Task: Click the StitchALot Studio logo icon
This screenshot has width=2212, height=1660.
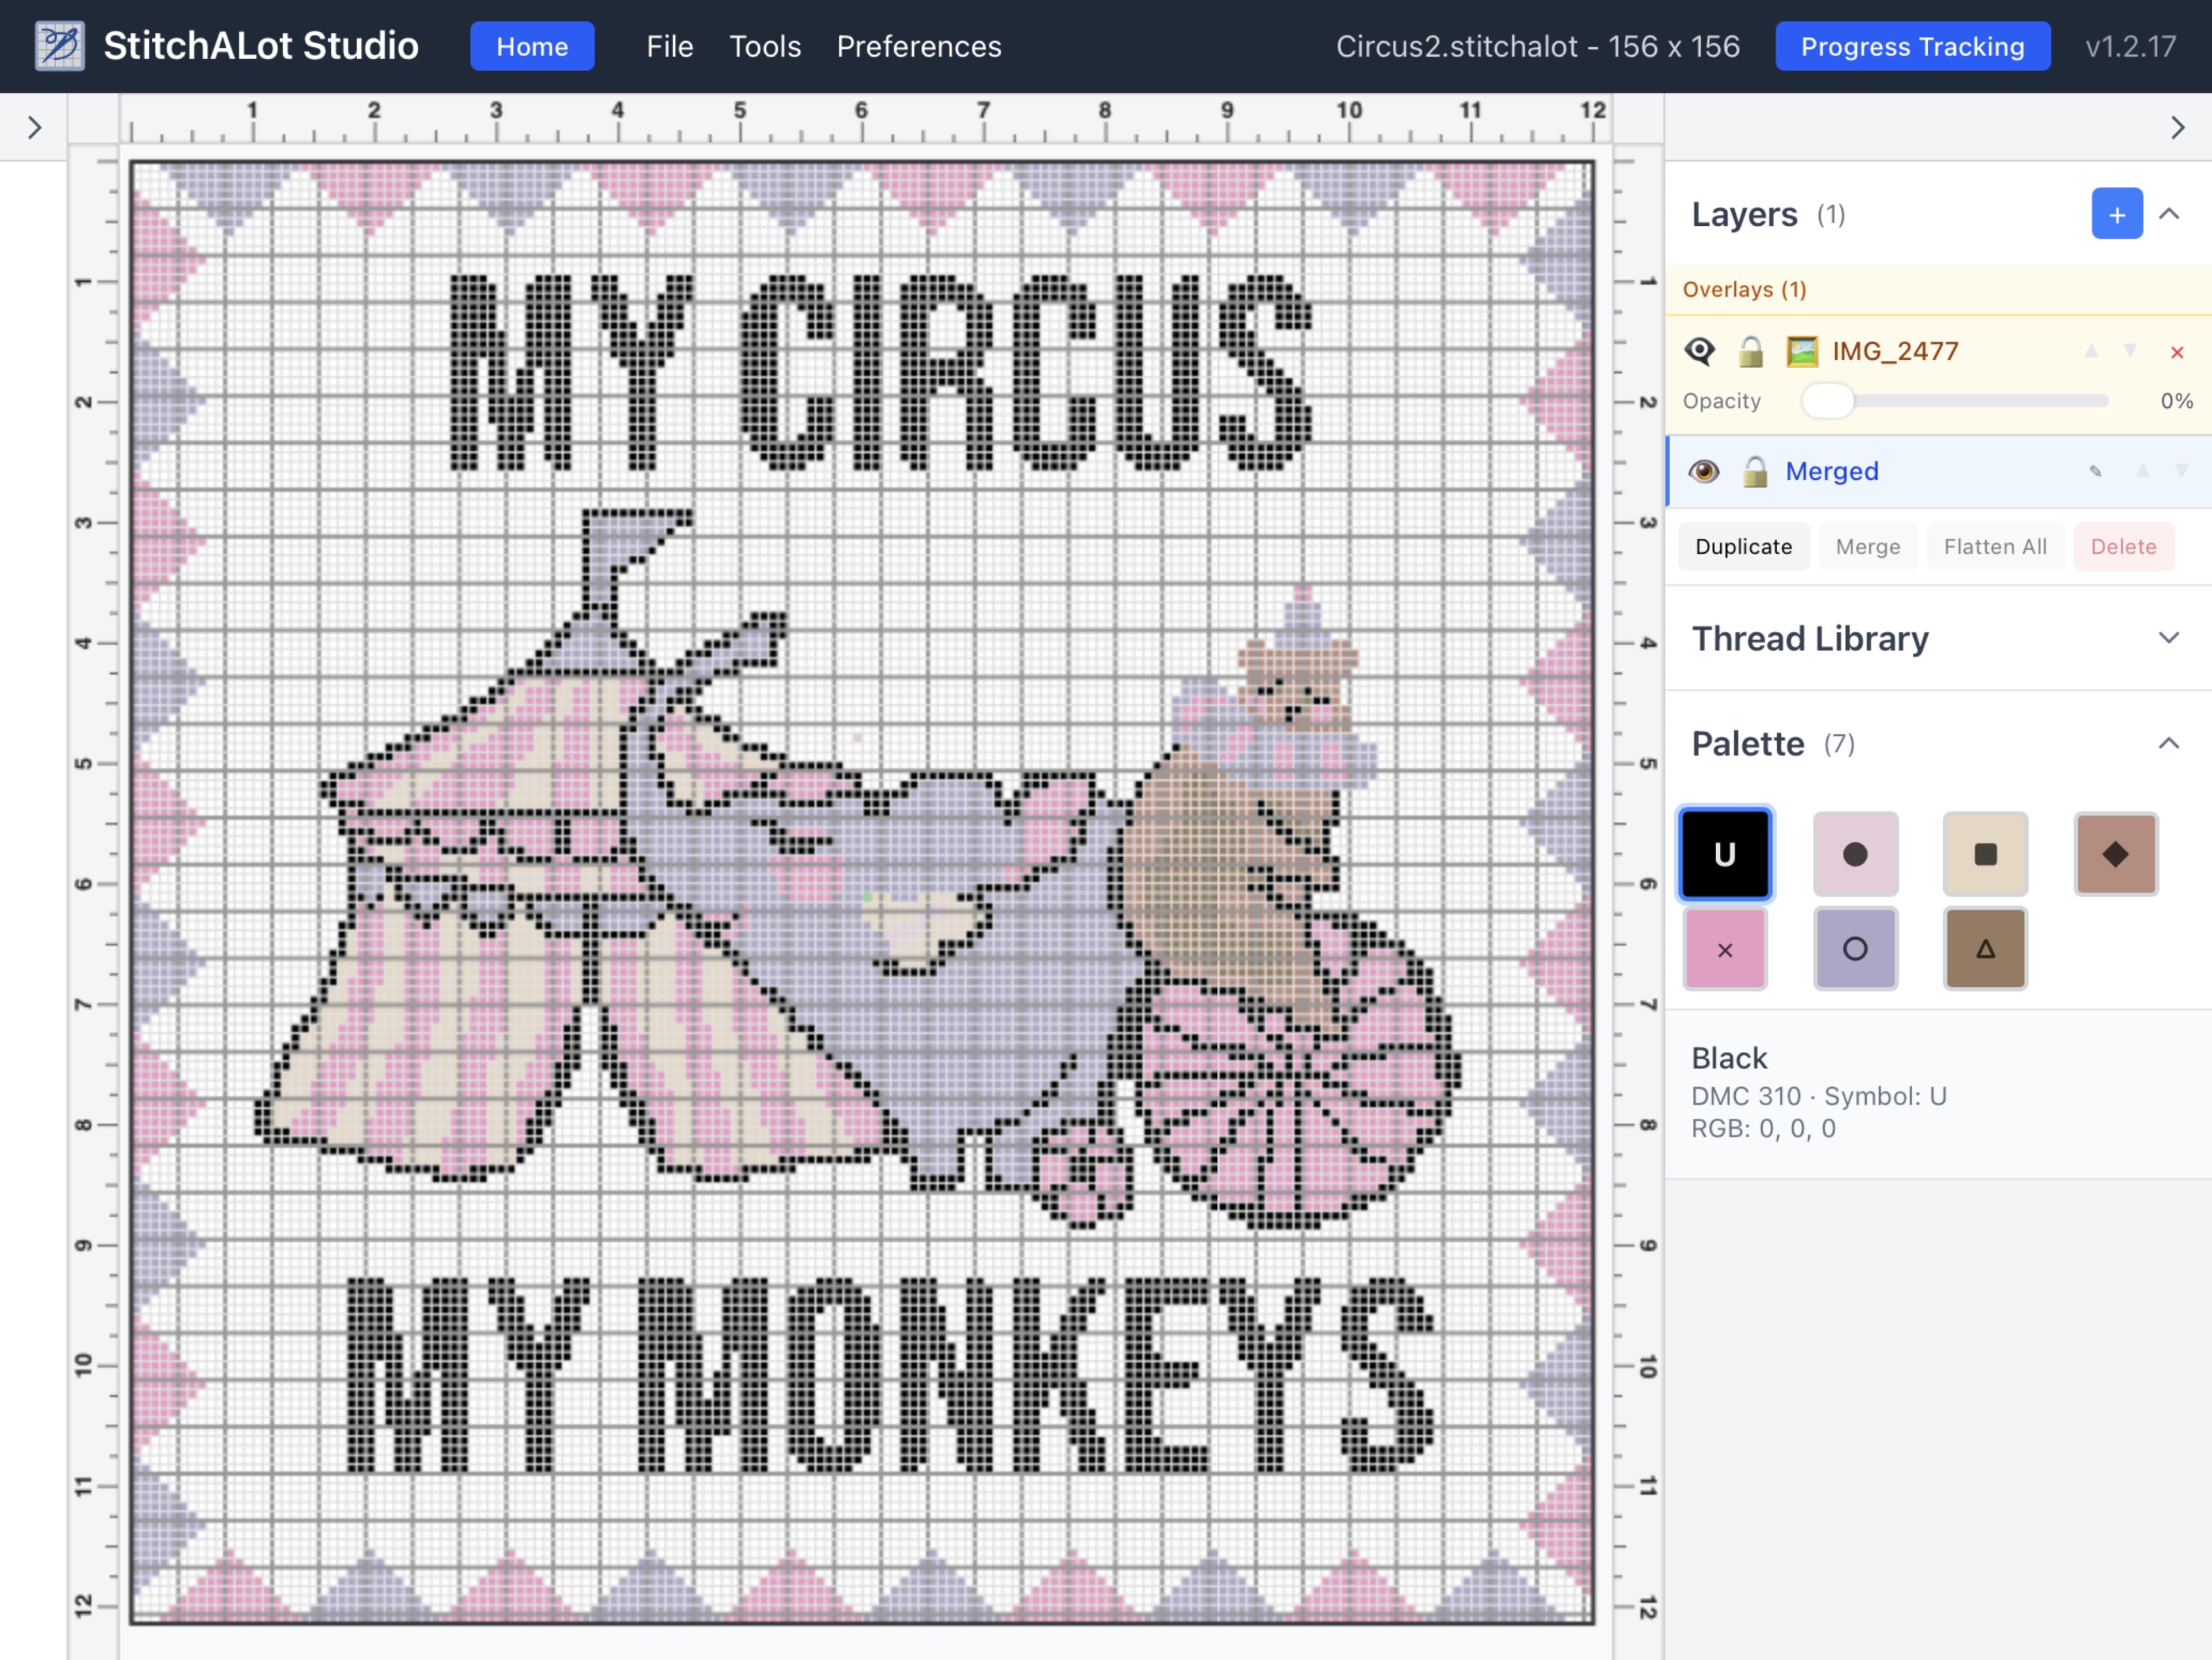Action: click(x=60, y=46)
